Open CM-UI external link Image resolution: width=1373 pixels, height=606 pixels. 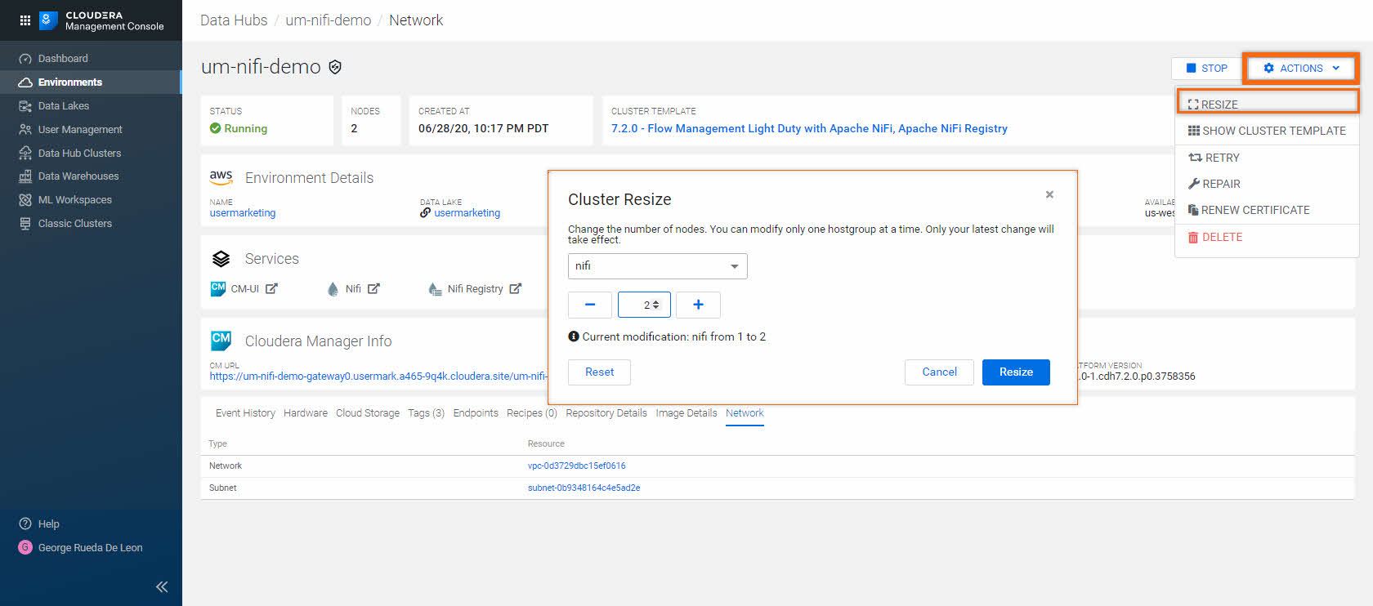tap(271, 288)
